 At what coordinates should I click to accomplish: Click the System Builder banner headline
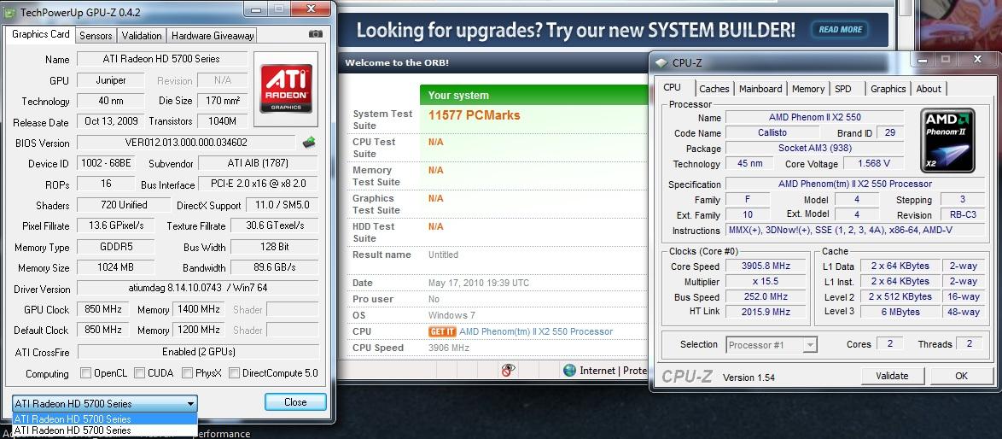(x=576, y=30)
